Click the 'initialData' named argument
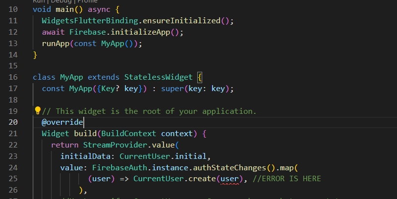The image size is (397, 199). click(85, 156)
